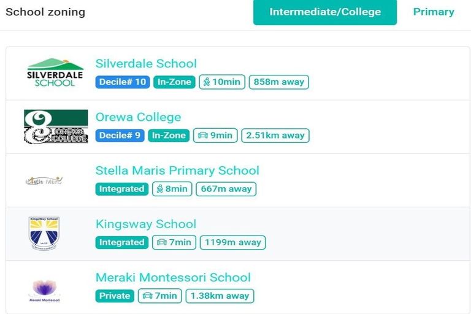Click the Kingsway School crest logo
Screen dimensions: 471x314
pyautogui.click(x=44, y=233)
